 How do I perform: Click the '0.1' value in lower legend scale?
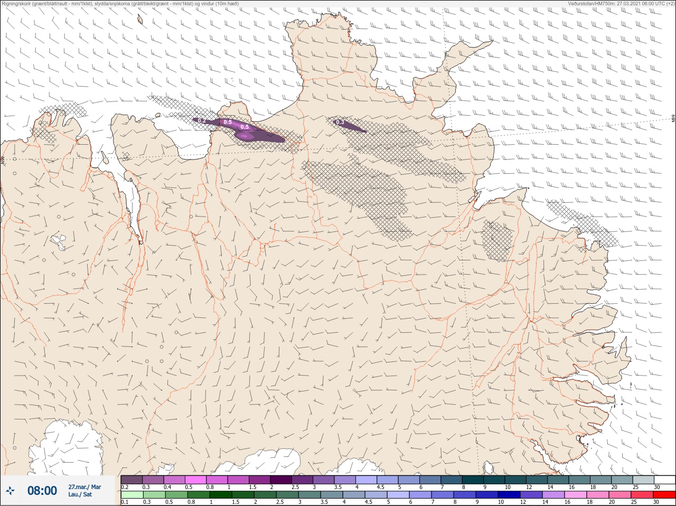(125, 502)
